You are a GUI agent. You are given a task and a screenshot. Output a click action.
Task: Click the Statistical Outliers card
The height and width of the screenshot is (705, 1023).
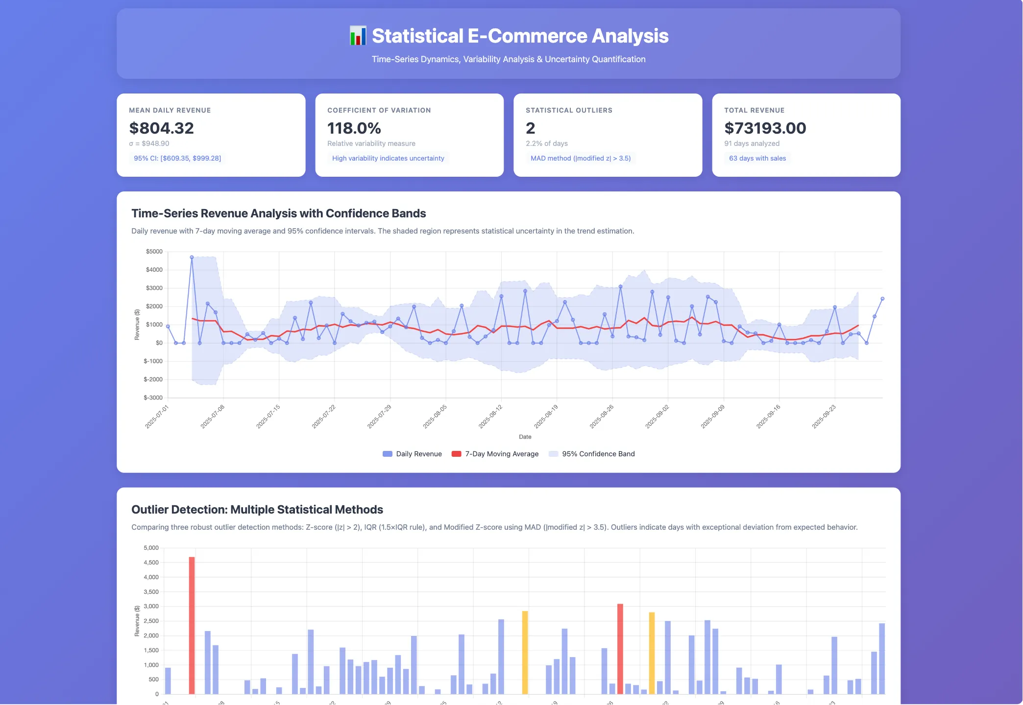click(608, 135)
